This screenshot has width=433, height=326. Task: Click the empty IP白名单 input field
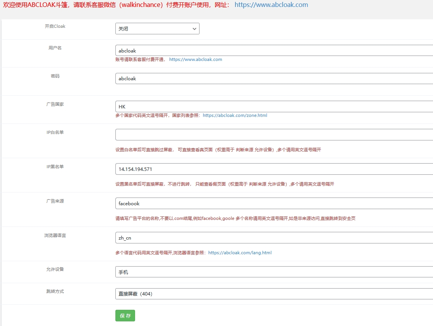point(274,135)
